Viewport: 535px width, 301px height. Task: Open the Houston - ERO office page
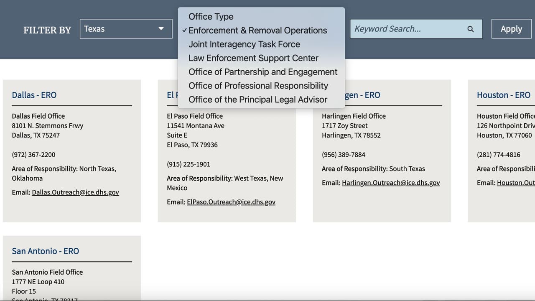[503, 95]
